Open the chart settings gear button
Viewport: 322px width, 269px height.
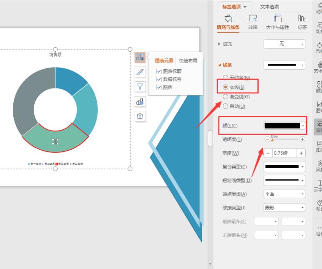point(140,116)
